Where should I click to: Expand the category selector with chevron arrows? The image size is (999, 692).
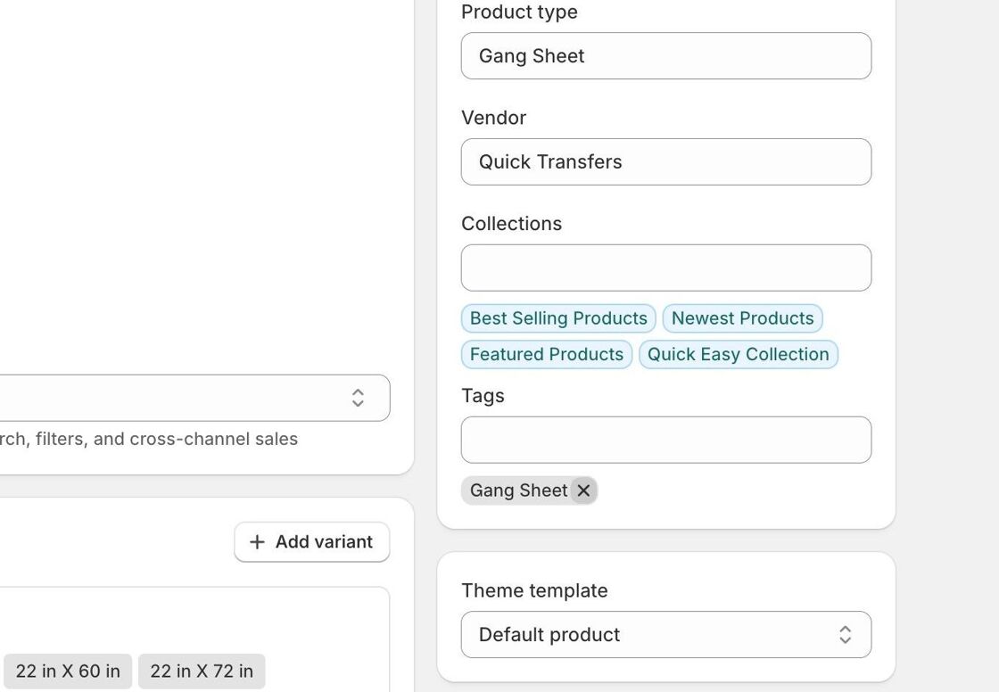click(195, 399)
